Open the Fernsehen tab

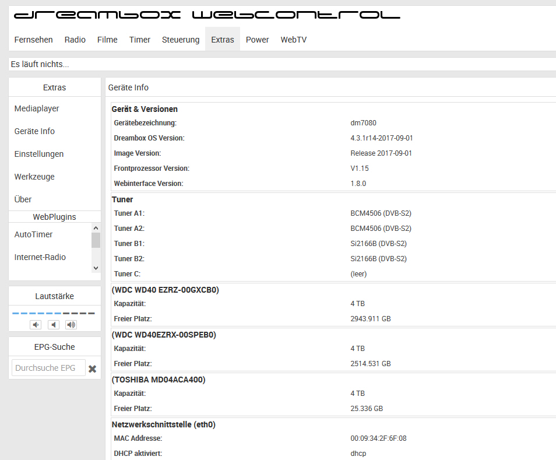(34, 40)
